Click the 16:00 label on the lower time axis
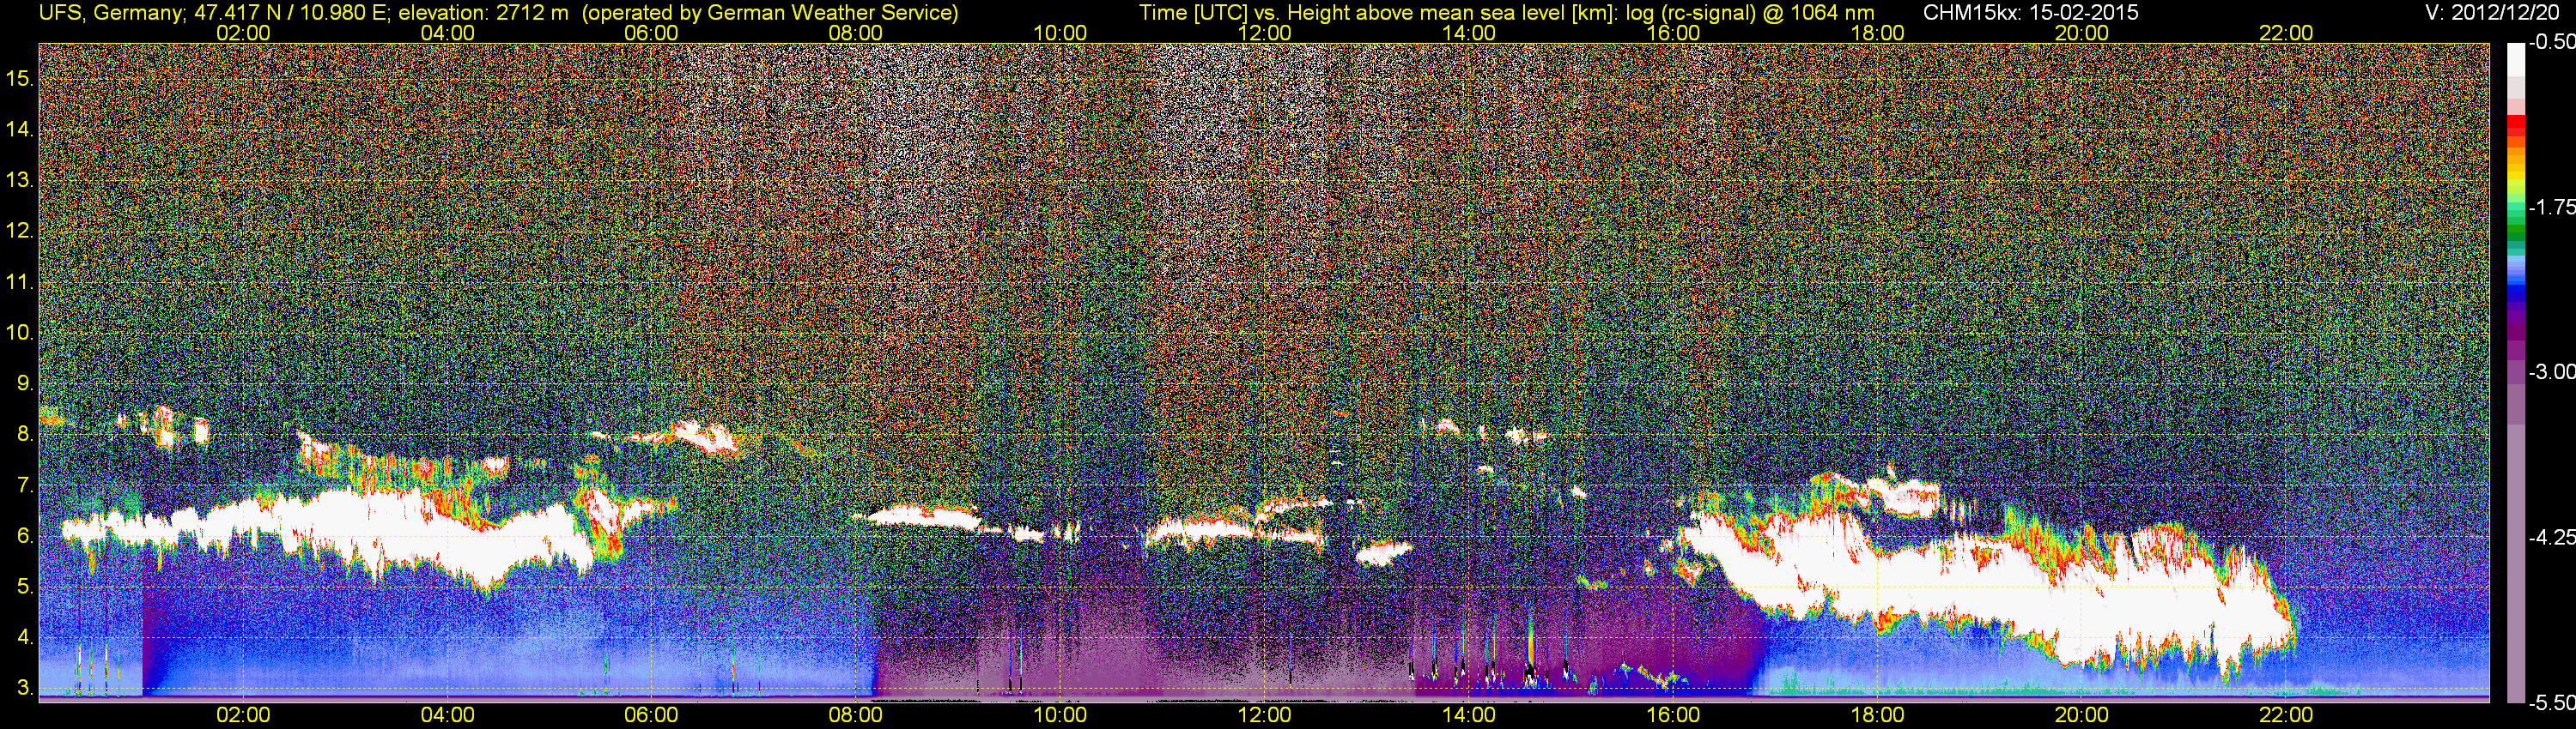 1673,715
